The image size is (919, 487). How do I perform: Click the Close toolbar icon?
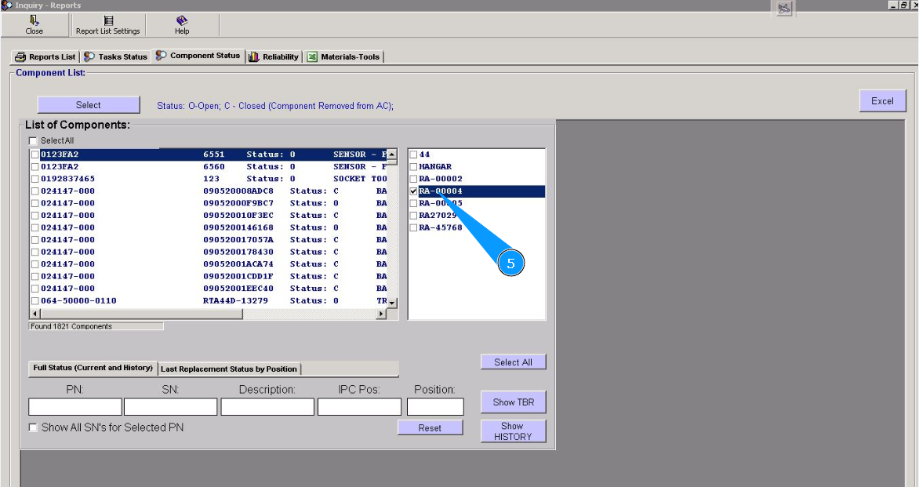(34, 21)
